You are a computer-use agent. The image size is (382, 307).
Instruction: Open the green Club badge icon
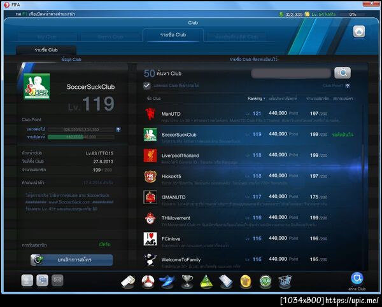pos(265,282)
